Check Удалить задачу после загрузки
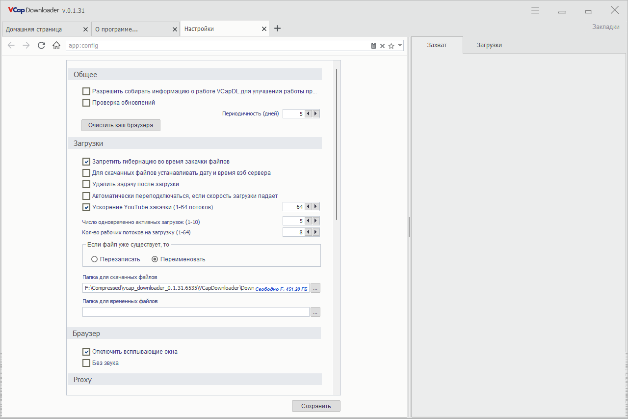The height and width of the screenshot is (419, 628). point(86,184)
